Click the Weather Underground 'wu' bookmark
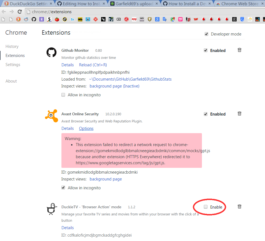This screenshot has height=241, width=265. click(257, 19)
